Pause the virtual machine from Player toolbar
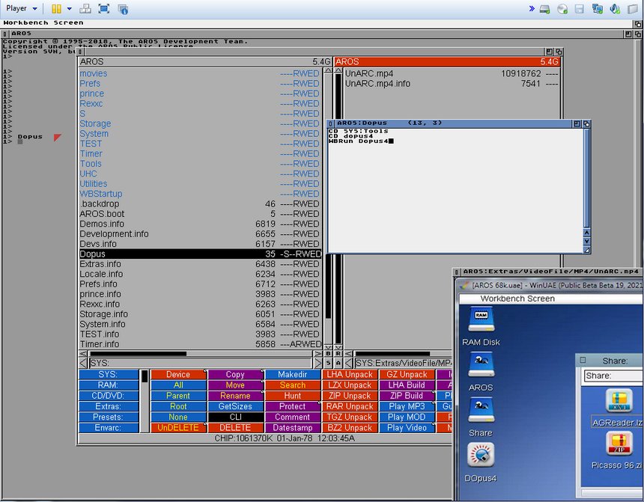Viewport: 644px width, 502px height. tap(56, 9)
